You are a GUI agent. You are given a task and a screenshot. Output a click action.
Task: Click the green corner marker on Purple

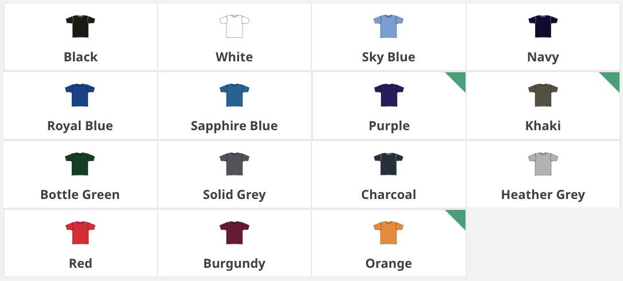(x=458, y=79)
